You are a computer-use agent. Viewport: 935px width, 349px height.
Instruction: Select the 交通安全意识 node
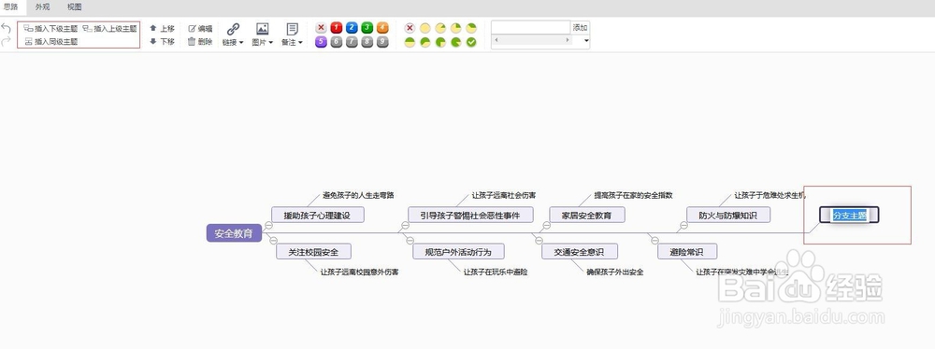(x=580, y=252)
